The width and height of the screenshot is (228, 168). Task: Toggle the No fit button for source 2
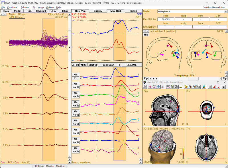tap(76, 87)
